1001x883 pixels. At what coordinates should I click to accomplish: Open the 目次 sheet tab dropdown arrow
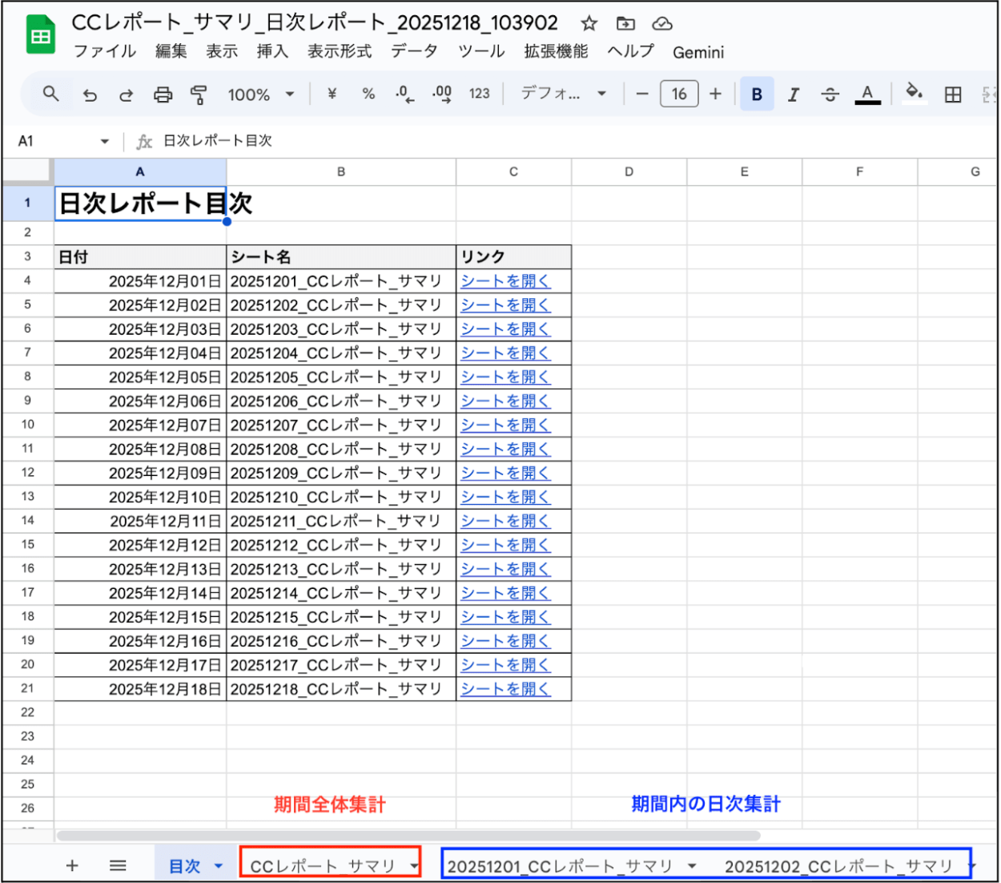(x=218, y=865)
